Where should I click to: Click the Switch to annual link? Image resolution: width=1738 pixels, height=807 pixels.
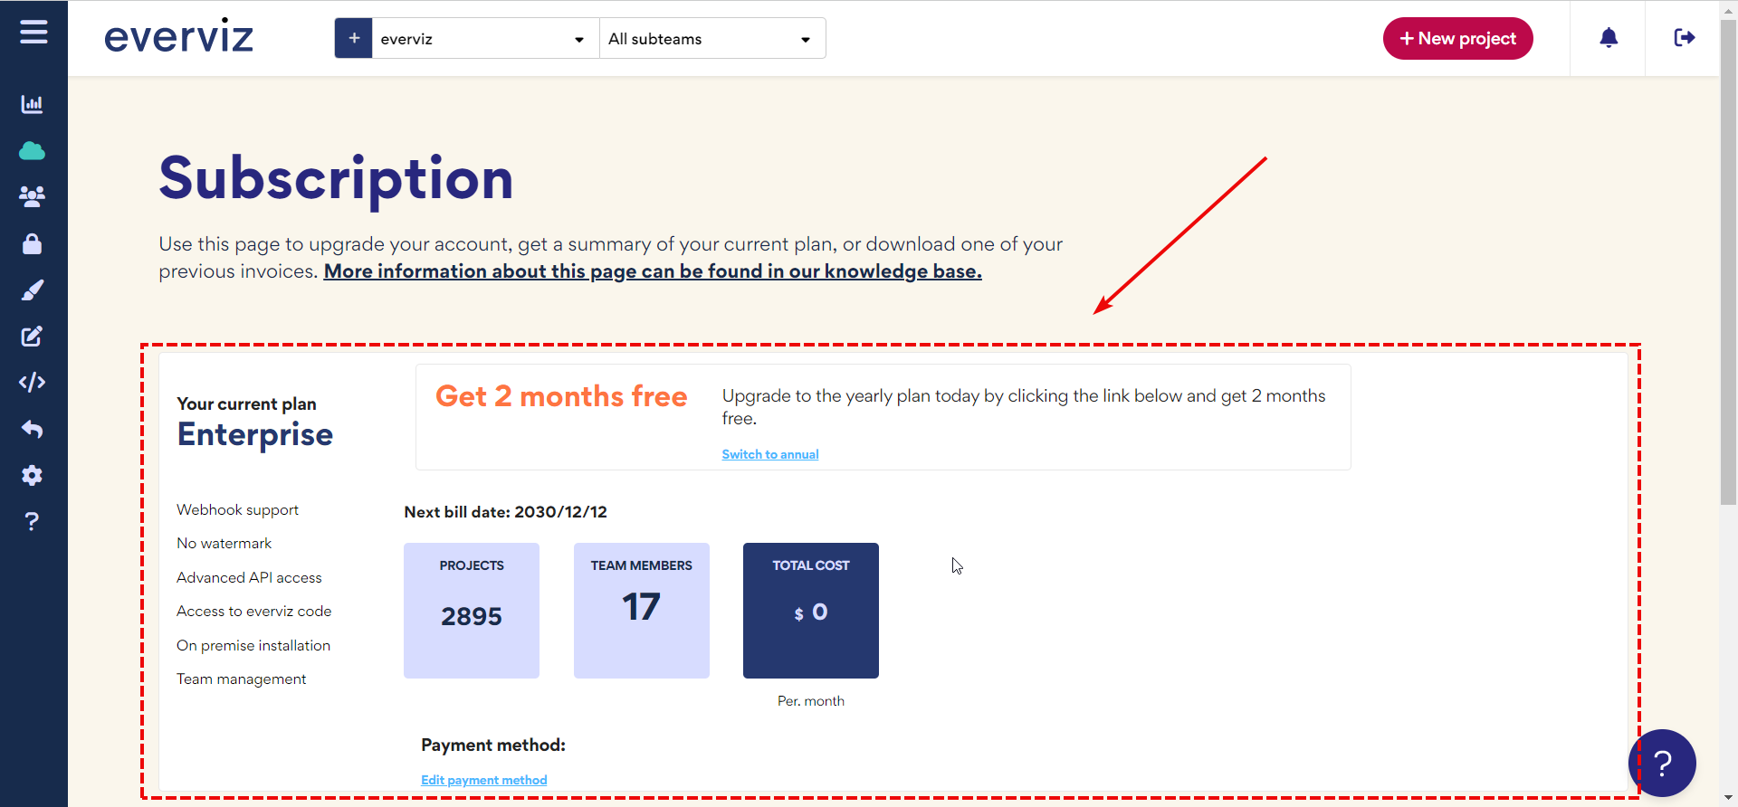click(x=770, y=454)
